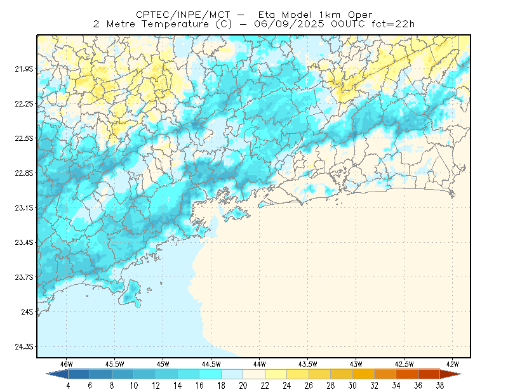This screenshot has height=392, width=508.
Task: Click the longitude label 44.5W
Action: pos(211,364)
